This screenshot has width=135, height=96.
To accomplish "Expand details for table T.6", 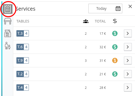I will click(128, 47).
